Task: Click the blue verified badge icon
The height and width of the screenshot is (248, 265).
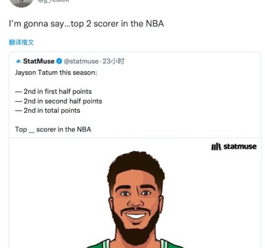Action: tap(59, 61)
